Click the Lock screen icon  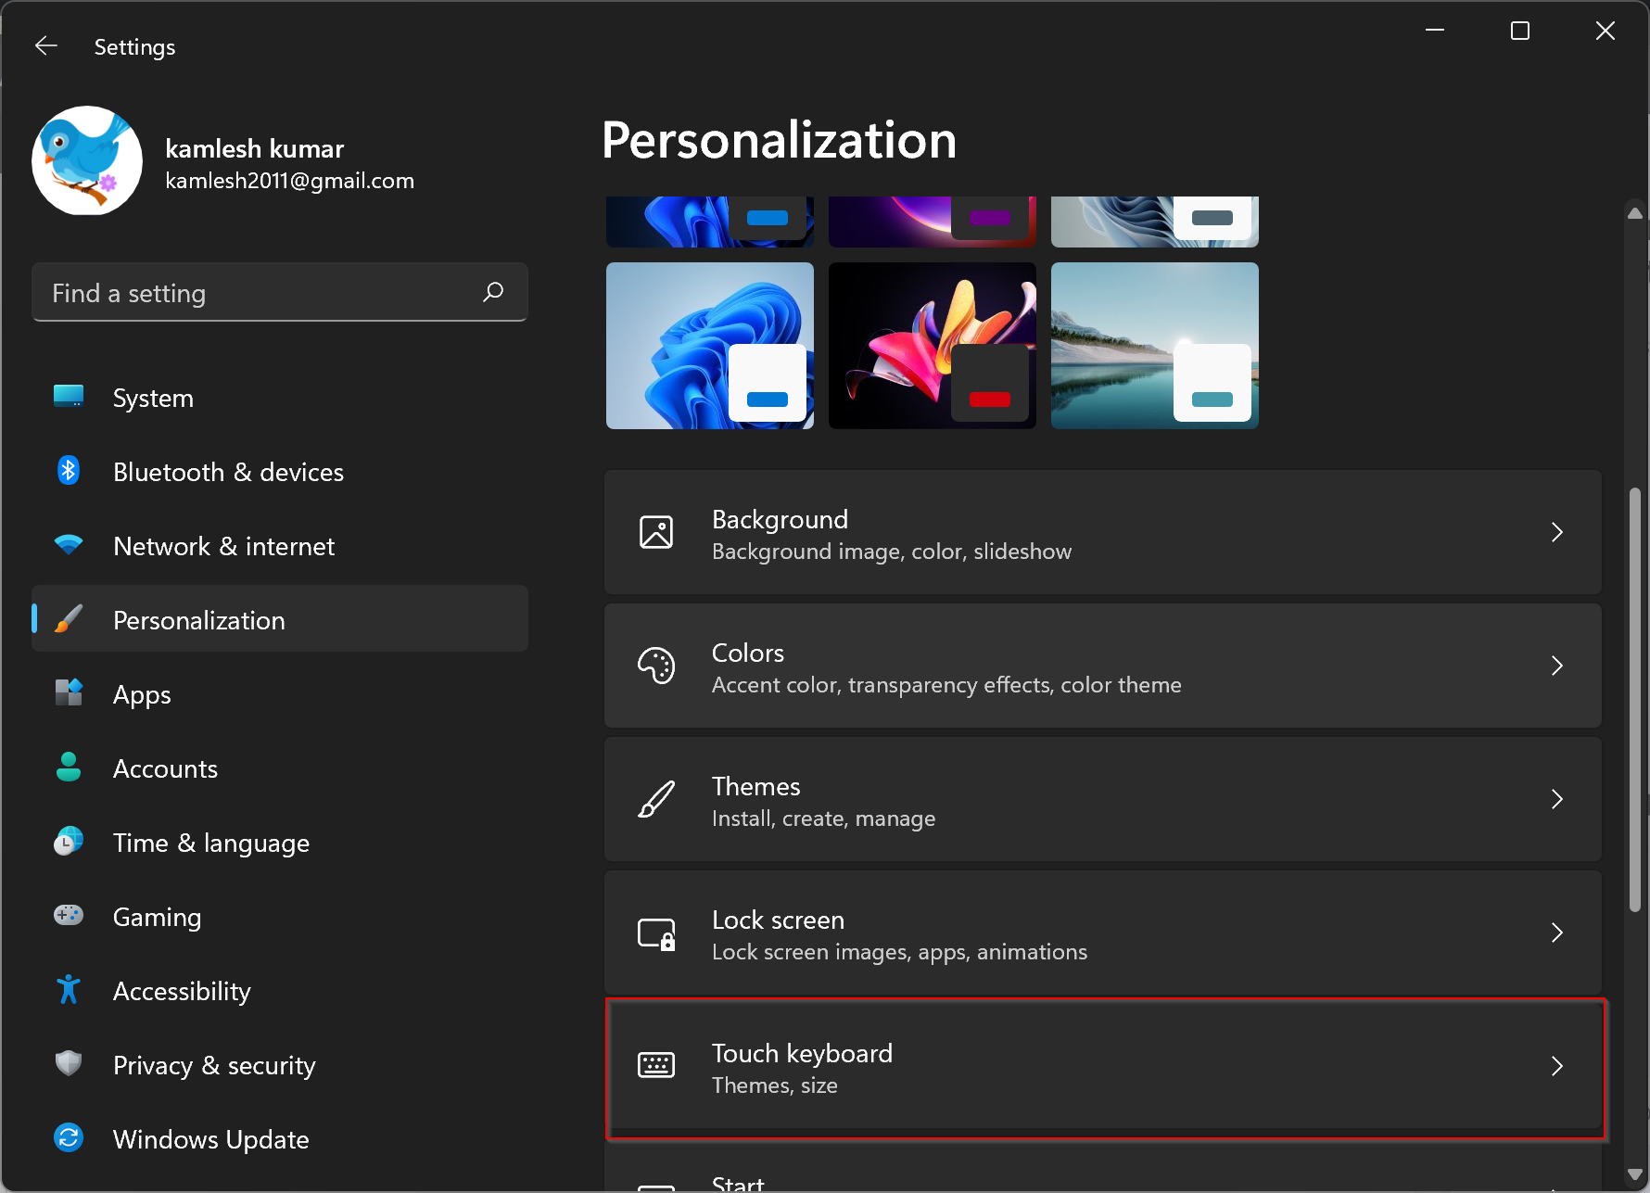(x=656, y=933)
